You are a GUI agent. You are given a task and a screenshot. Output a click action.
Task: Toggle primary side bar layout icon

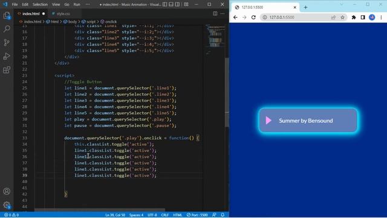click(x=164, y=4)
